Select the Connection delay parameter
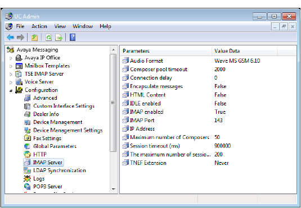The height and width of the screenshot is (208, 301). pyautogui.click(x=151, y=78)
